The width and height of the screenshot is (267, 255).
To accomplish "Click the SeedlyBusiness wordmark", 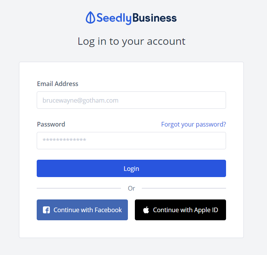I will pos(136,18).
